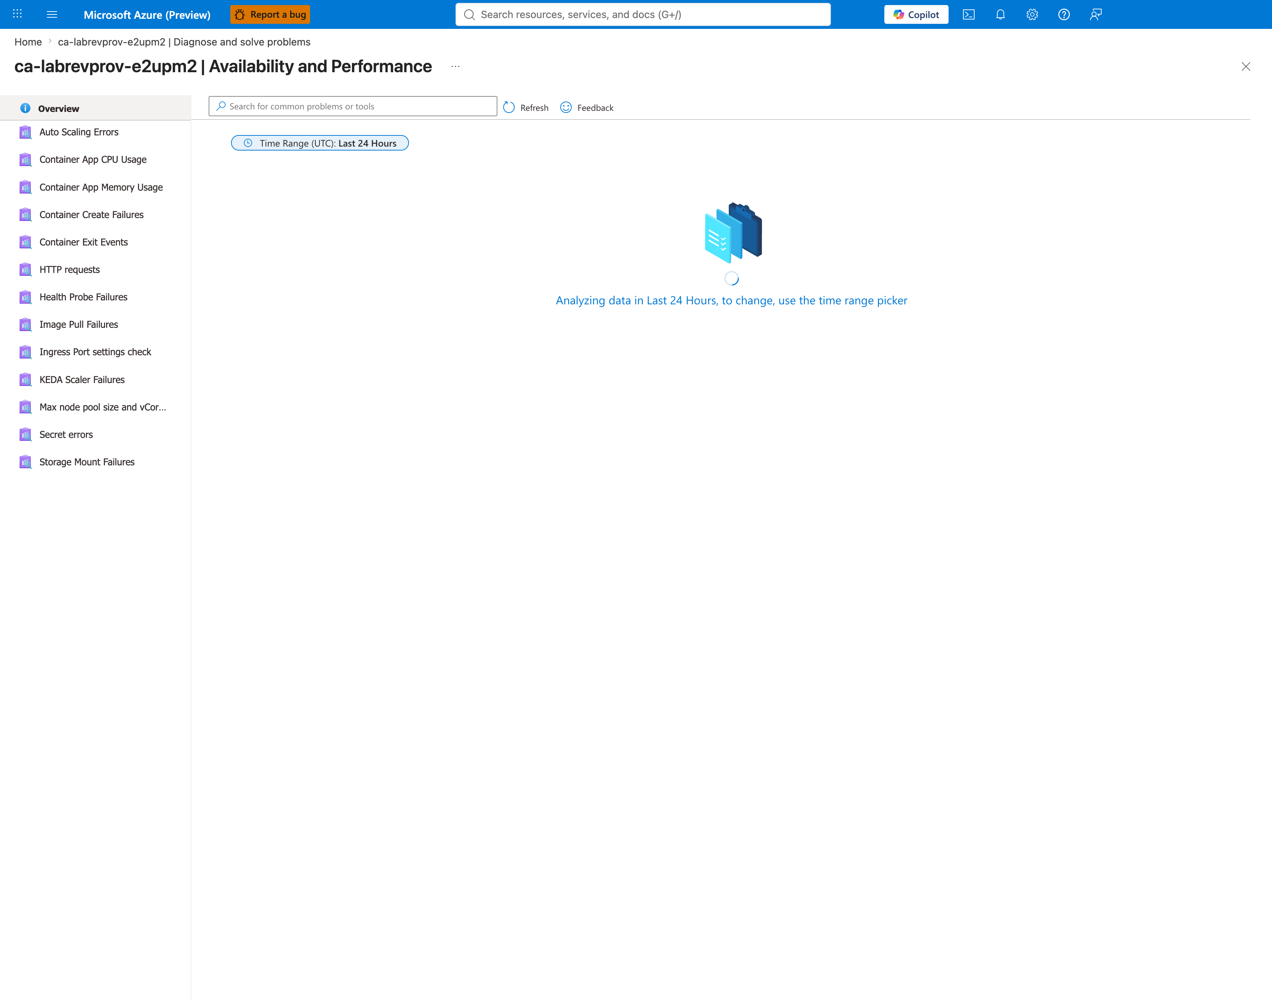This screenshot has height=1000, width=1272.
Task: Click the Refresh icon button
Action: (526, 108)
